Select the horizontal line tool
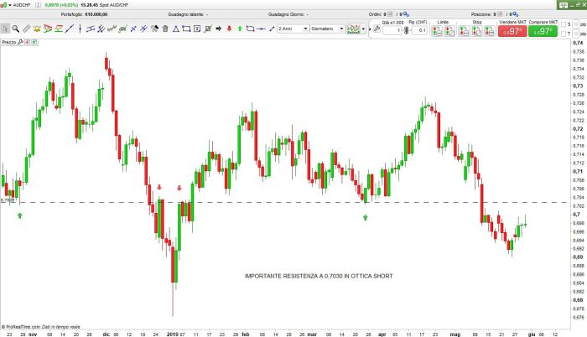The image size is (587, 337). point(262,29)
